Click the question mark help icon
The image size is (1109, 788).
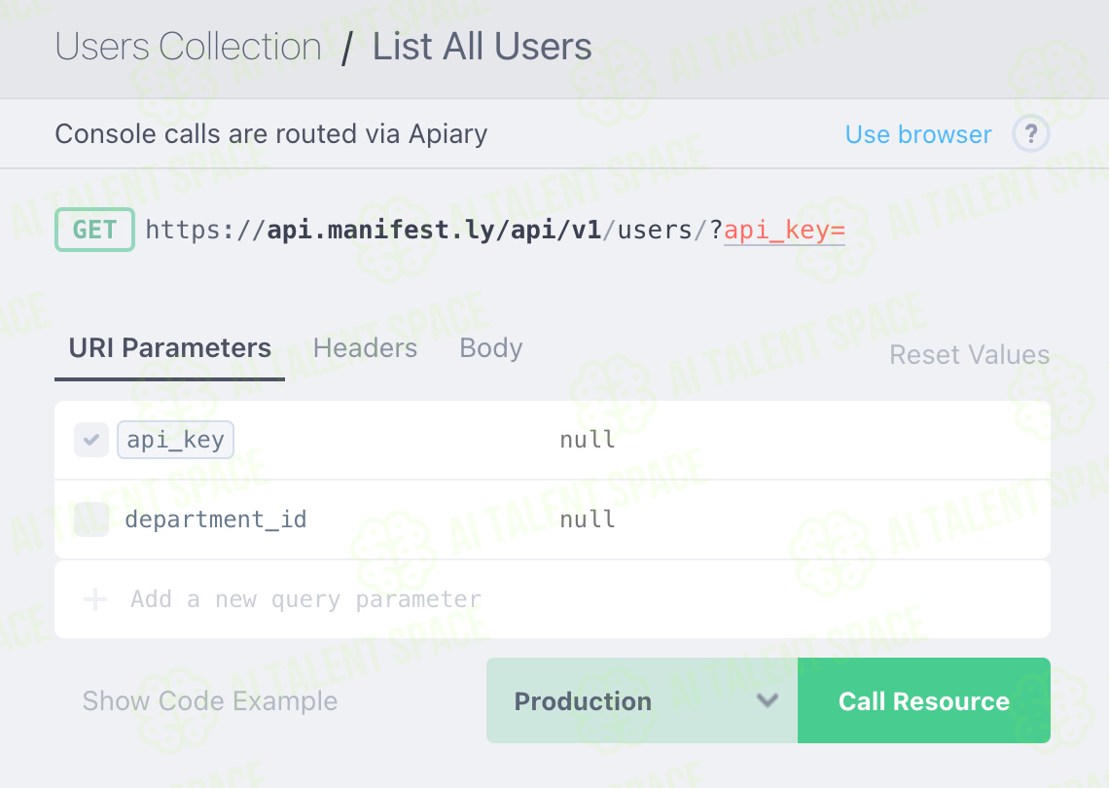click(1030, 133)
